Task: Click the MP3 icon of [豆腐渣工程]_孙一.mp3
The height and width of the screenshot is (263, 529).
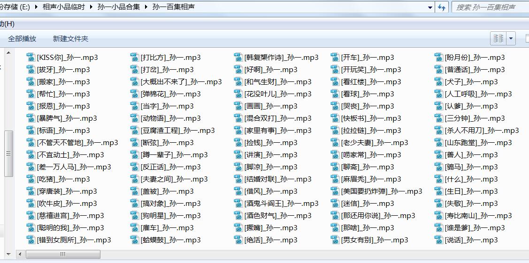Action: pos(135,130)
